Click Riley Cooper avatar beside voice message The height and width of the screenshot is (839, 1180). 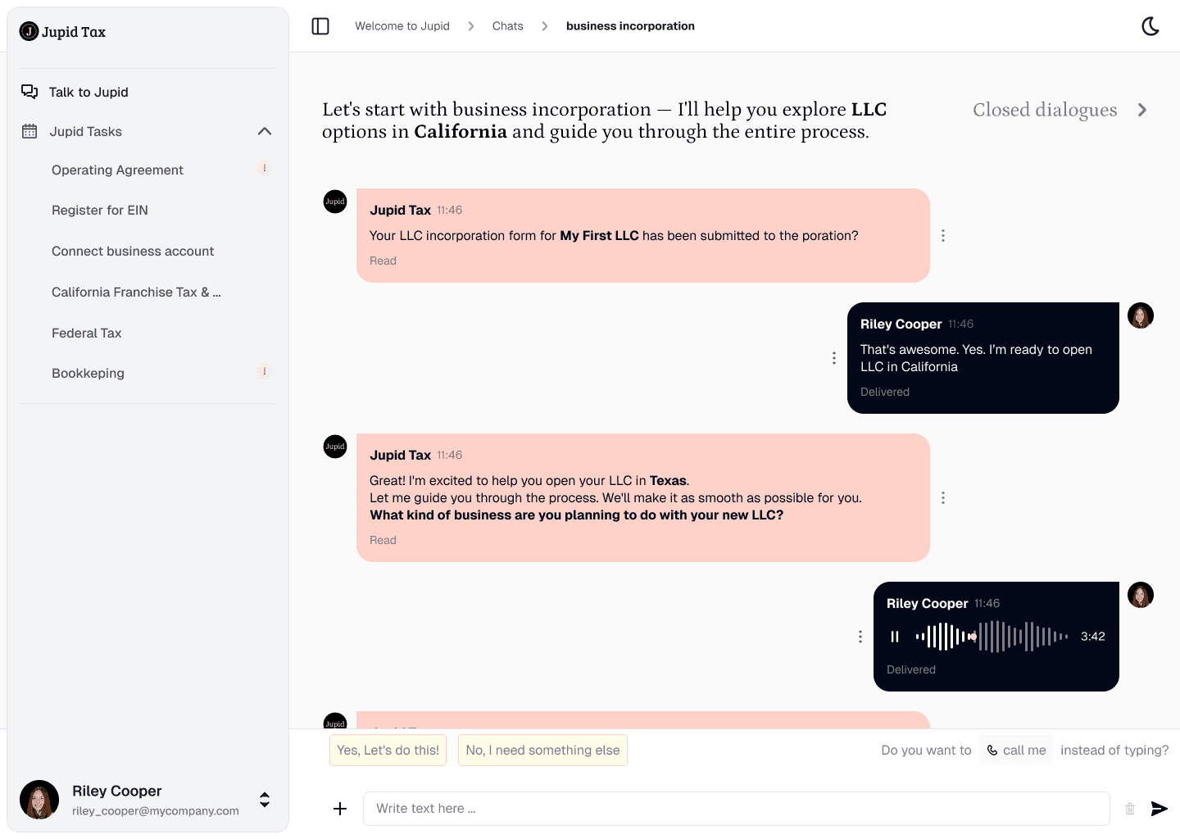[1141, 595]
